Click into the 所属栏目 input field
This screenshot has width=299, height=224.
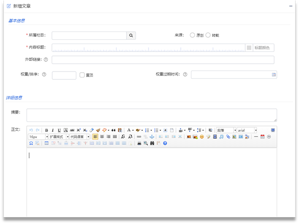pyautogui.click(x=89, y=35)
